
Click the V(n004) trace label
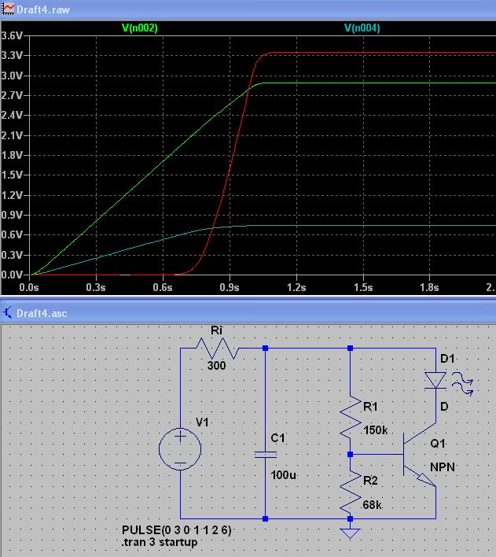coord(362,28)
